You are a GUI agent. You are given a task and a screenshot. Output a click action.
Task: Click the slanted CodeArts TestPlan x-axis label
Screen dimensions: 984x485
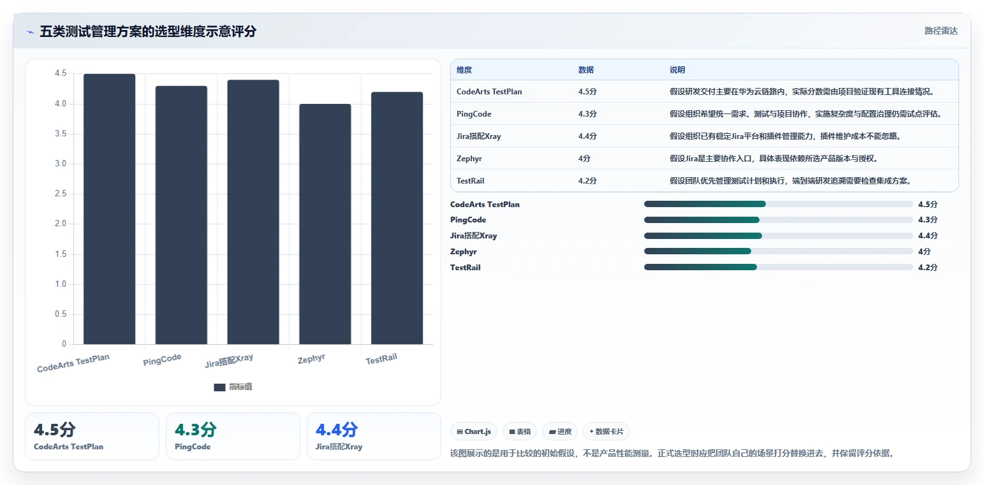pos(73,363)
